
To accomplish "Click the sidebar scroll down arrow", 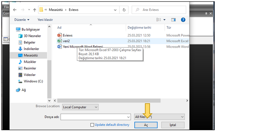I will [49, 101].
